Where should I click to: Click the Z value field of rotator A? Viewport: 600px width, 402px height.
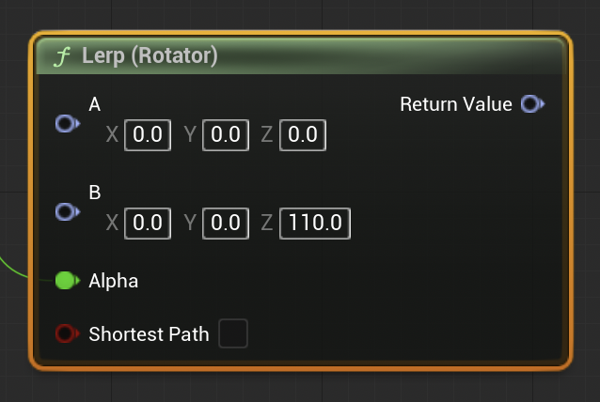303,135
